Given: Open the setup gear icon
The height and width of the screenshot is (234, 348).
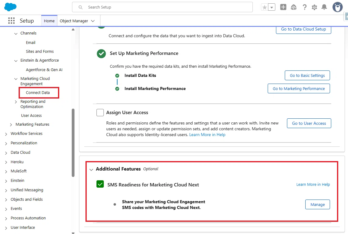Looking at the screenshot, I should [314, 7].
